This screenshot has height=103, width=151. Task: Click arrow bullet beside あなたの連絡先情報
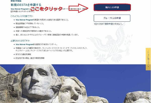click(x=14, y=54)
